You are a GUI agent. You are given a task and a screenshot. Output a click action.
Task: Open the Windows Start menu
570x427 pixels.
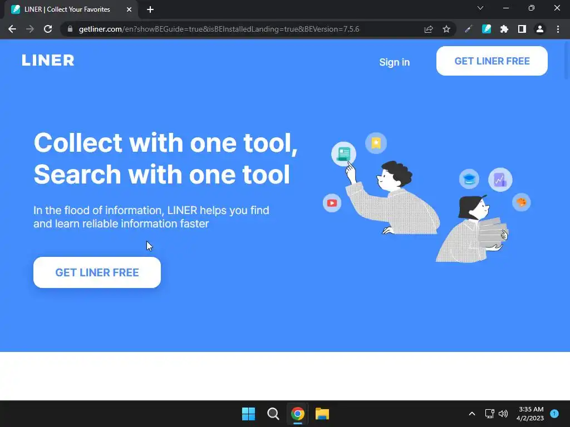tap(249, 414)
